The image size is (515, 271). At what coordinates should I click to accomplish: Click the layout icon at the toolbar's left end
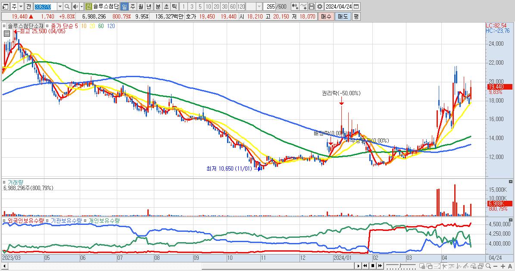point(5,6)
